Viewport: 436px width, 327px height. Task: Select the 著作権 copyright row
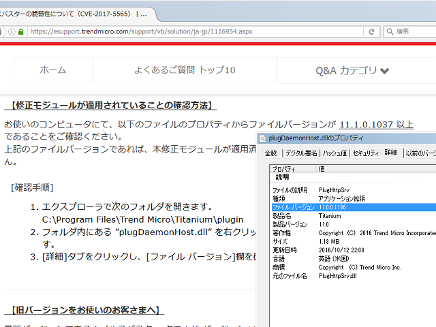pyautogui.click(x=354, y=233)
